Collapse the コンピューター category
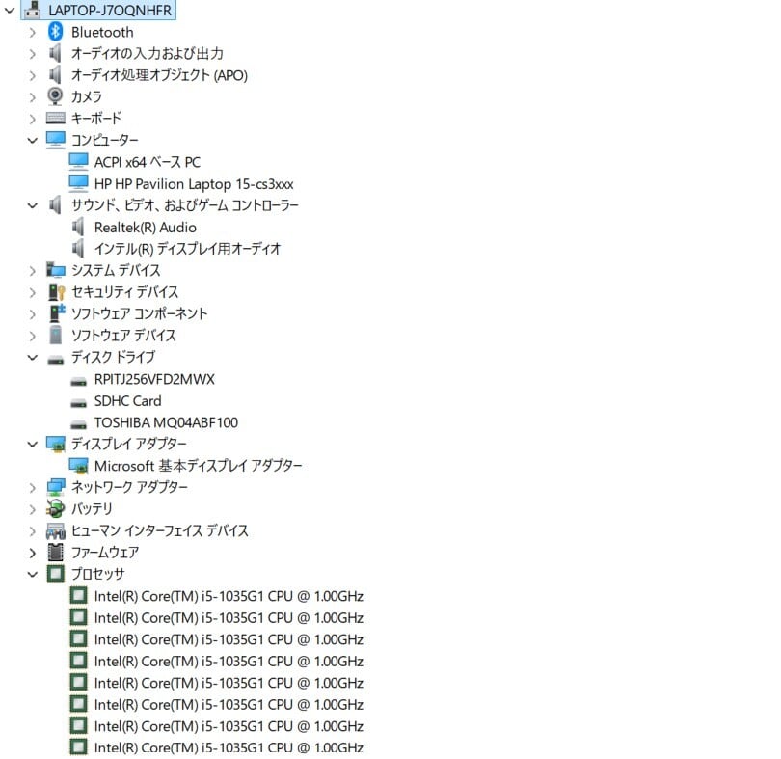This screenshot has height=759, width=781. [x=33, y=141]
